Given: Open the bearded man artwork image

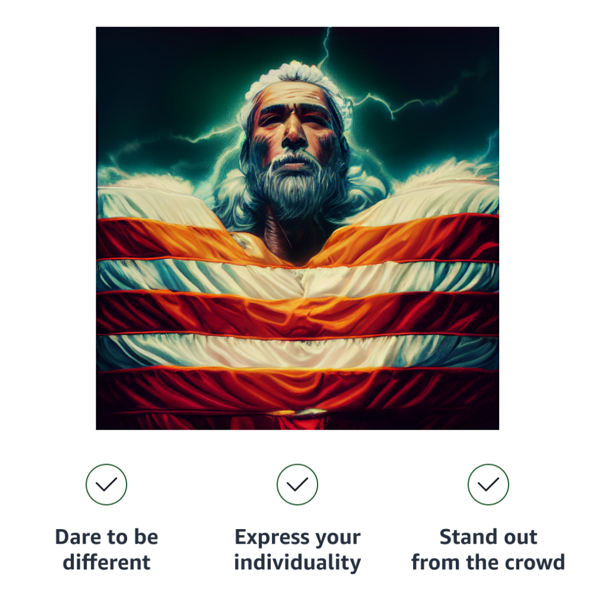Looking at the screenshot, I should coord(297,229).
